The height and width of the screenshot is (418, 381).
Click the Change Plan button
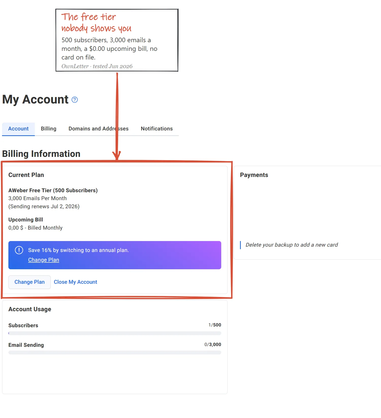[29, 282]
